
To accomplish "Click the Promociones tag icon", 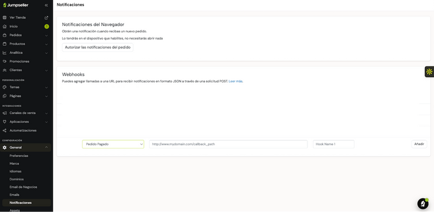I will [4, 61].
